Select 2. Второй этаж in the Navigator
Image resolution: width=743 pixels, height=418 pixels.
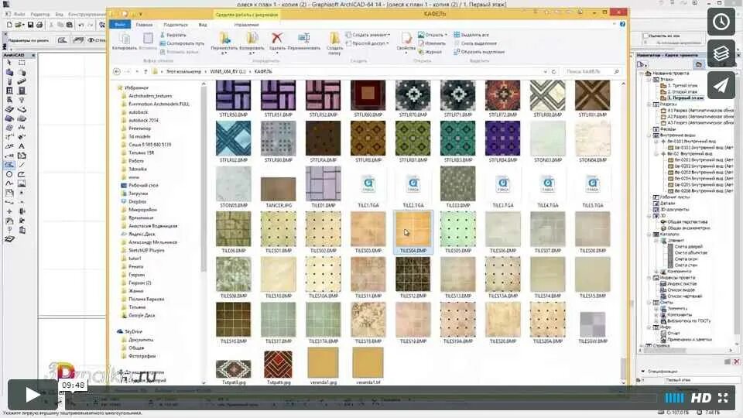[x=682, y=92]
